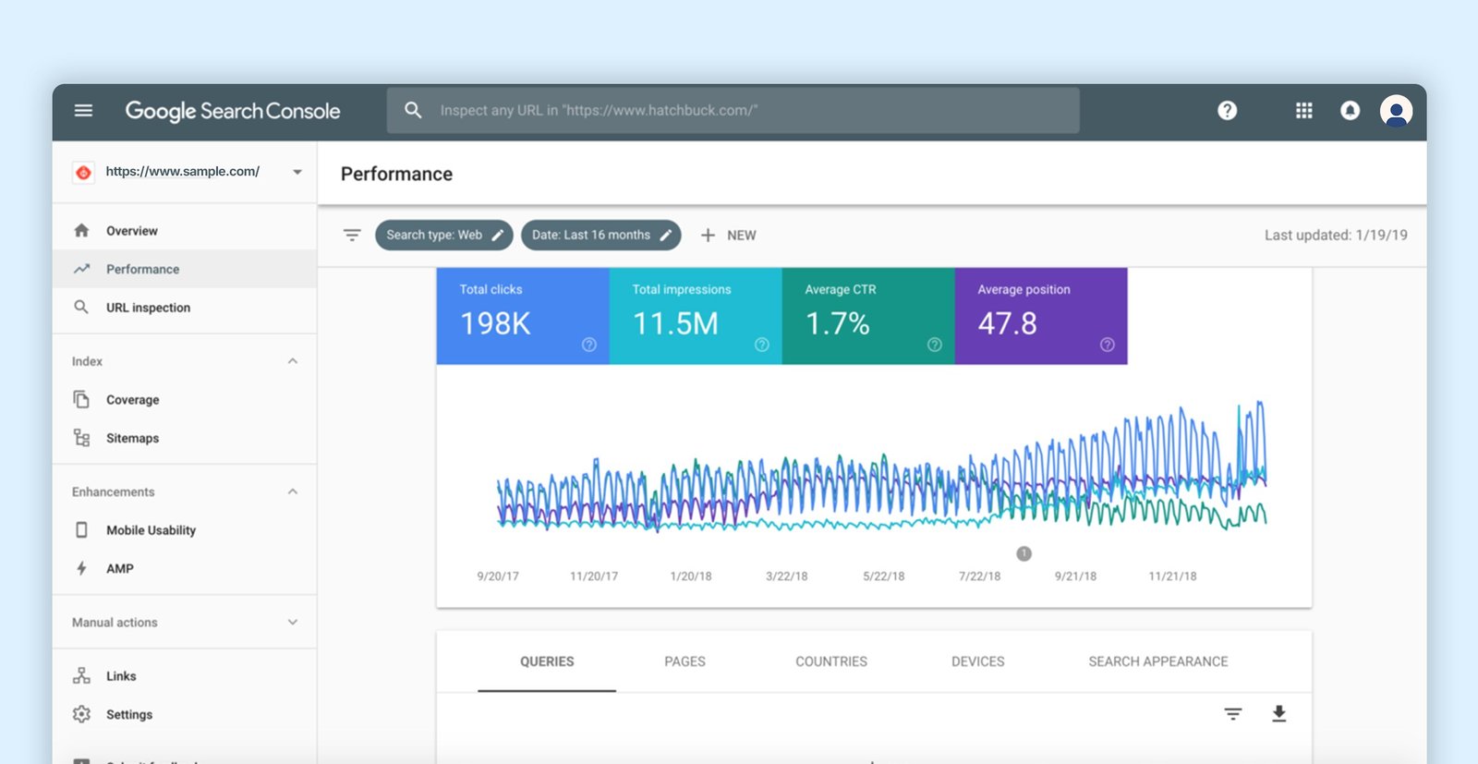Screen dimensions: 1478x764
Task: Click the Total impressions help icon
Action: click(x=761, y=345)
